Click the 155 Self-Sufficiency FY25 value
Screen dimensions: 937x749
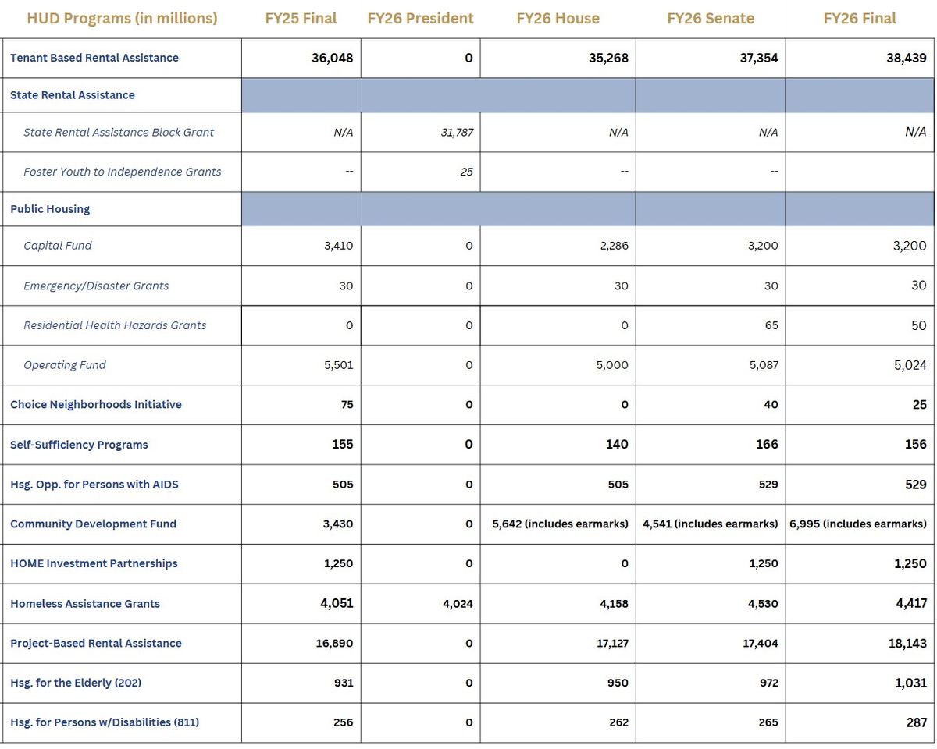point(342,445)
